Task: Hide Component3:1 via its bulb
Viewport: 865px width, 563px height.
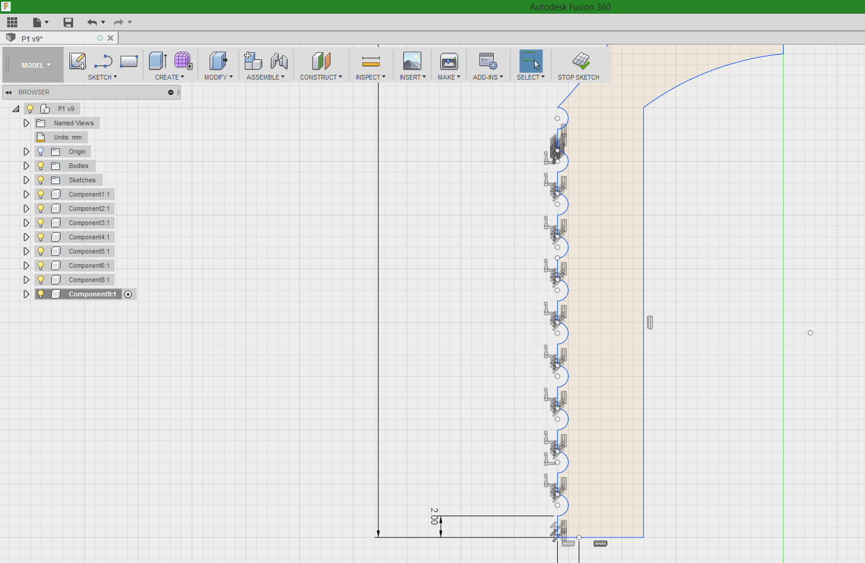Action: (x=41, y=223)
